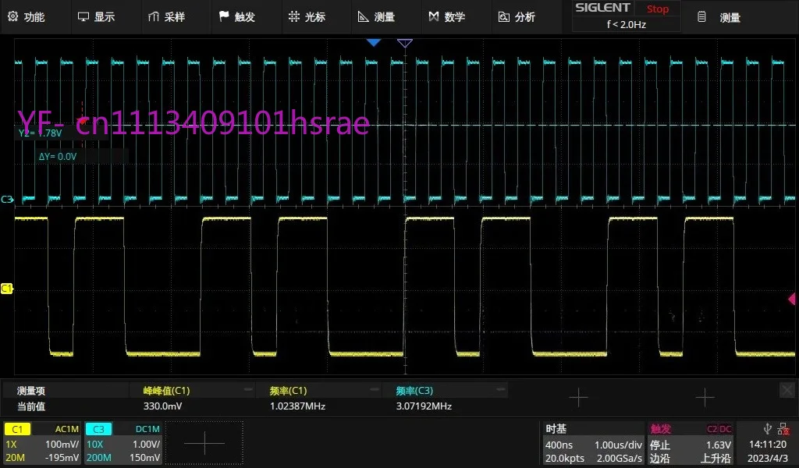Add a channel with the dashed plus box
The width and height of the screenshot is (799, 468).
(204, 443)
